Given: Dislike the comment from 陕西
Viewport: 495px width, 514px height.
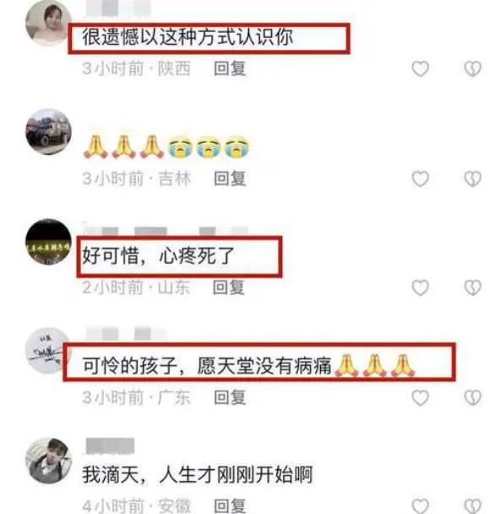Looking at the screenshot, I should pyautogui.click(x=472, y=68).
